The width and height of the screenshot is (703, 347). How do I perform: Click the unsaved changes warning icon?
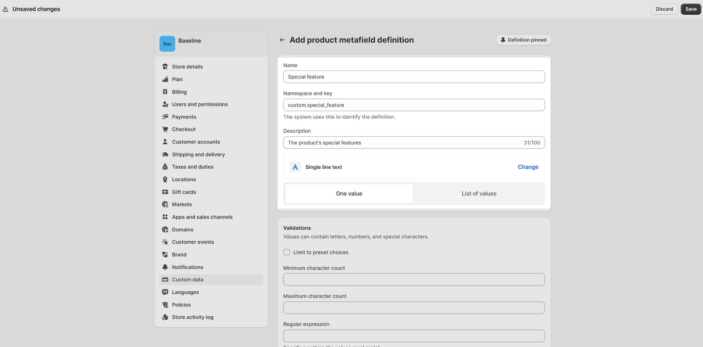click(x=5, y=9)
